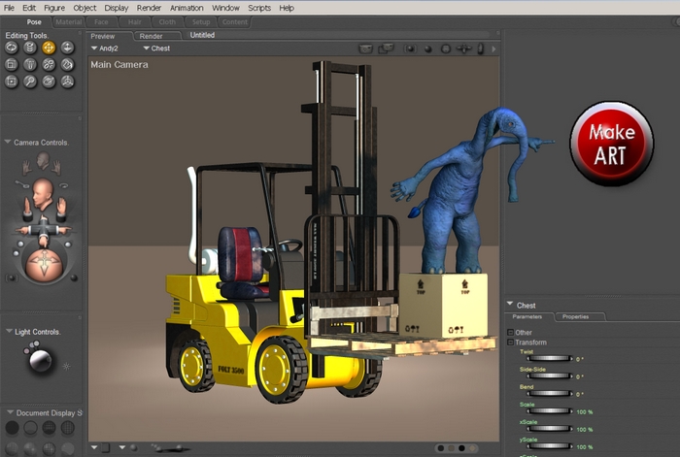The width and height of the screenshot is (680, 457).
Task: Open the Render menu
Action: pos(149,8)
